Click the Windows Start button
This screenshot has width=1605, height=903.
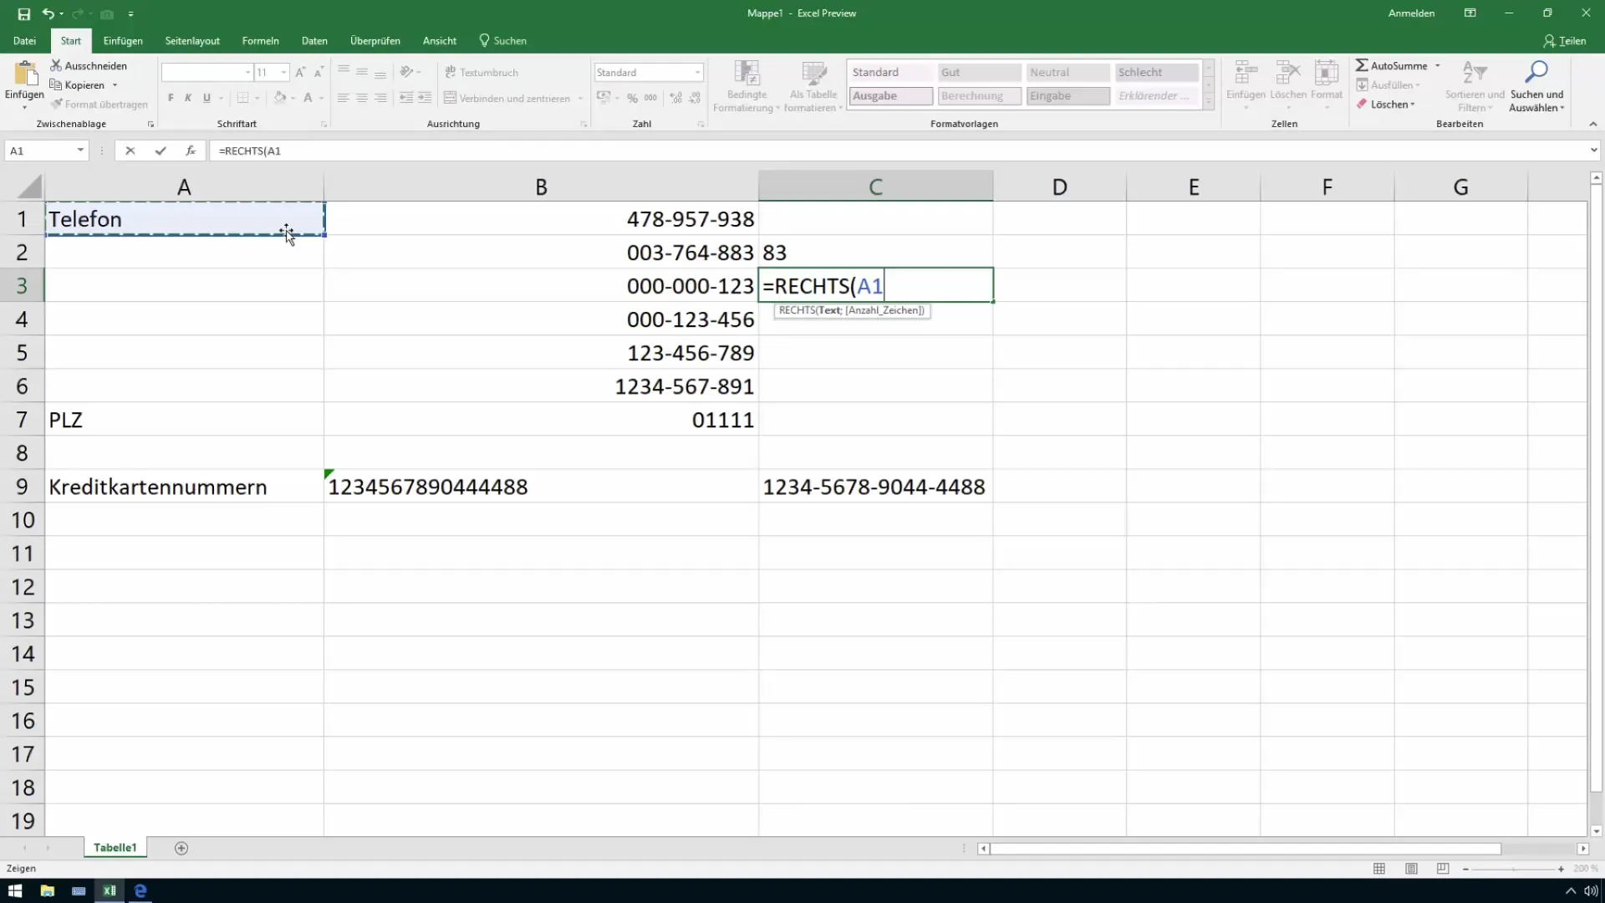pyautogui.click(x=15, y=890)
